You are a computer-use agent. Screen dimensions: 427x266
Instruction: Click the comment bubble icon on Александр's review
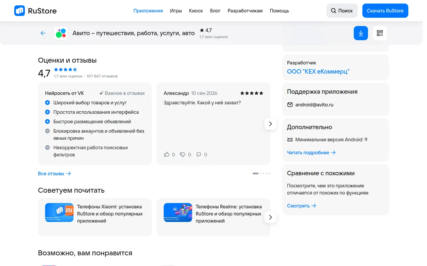[x=199, y=154]
